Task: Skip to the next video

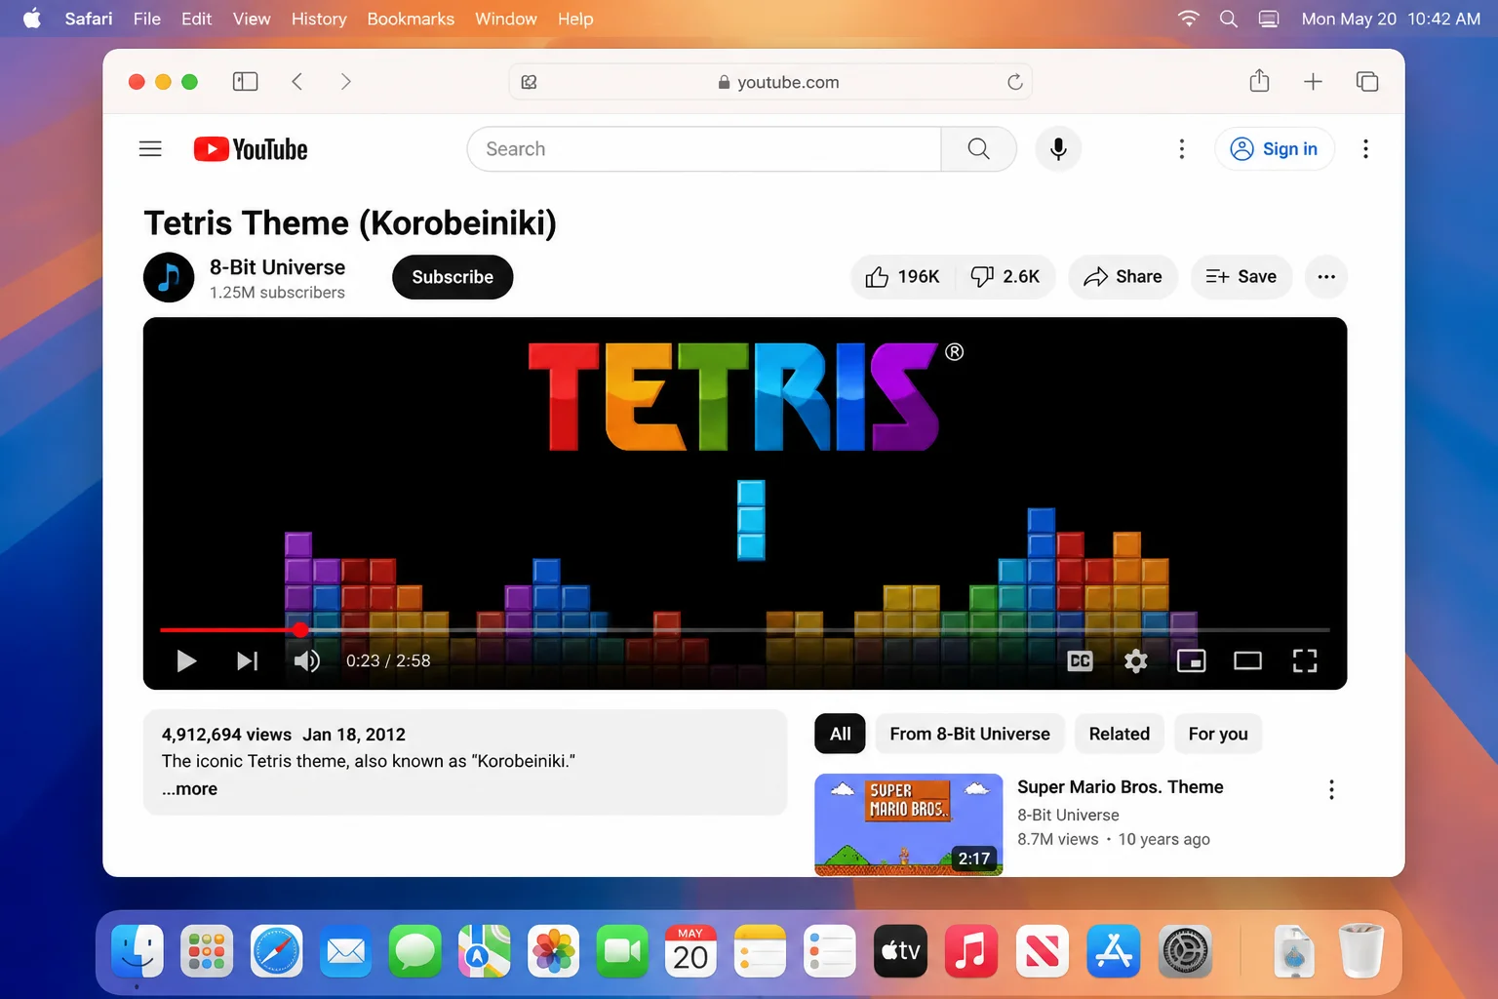Action: (x=248, y=661)
